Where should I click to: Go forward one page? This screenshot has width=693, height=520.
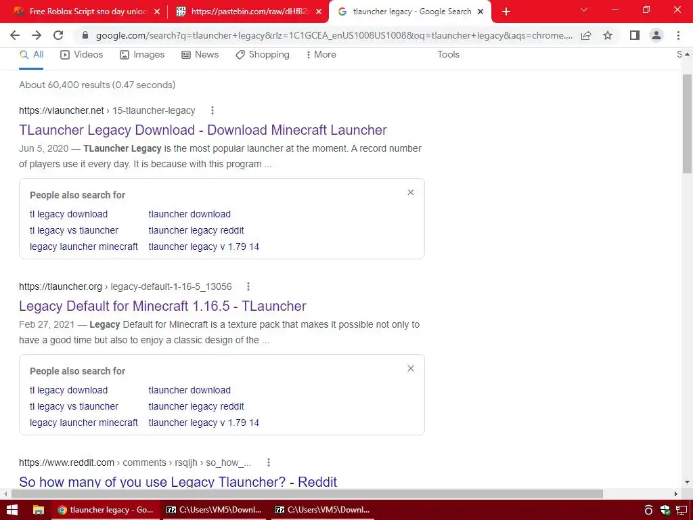tap(37, 35)
